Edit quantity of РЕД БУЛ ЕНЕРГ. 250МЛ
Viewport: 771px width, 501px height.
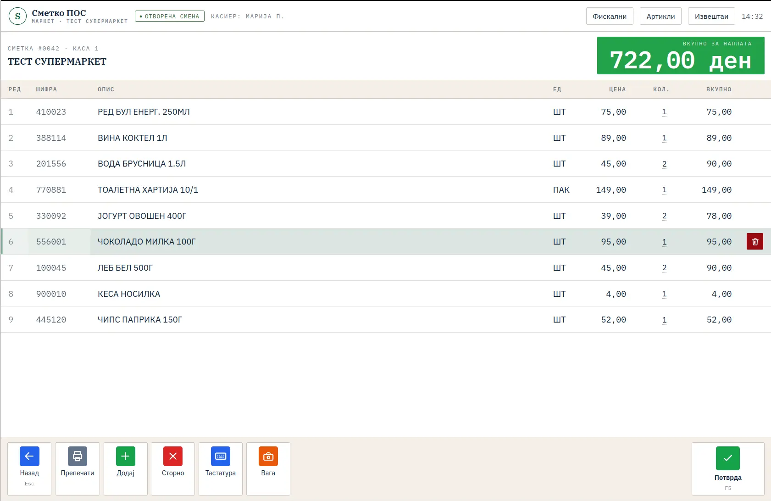coord(664,112)
